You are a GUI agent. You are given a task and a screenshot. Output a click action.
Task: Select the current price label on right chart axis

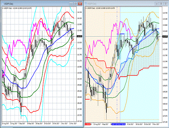point(165,37)
